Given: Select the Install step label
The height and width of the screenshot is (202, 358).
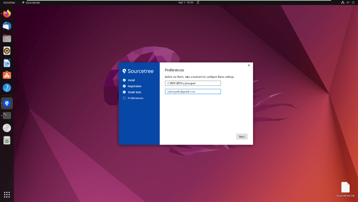Looking at the screenshot, I should click(131, 80).
